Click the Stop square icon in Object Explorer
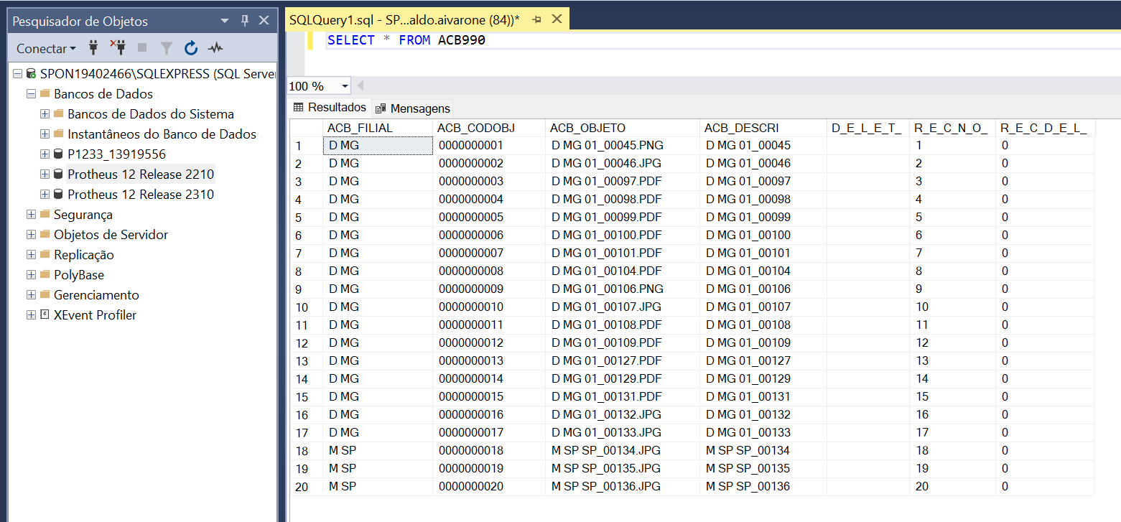 click(x=142, y=48)
